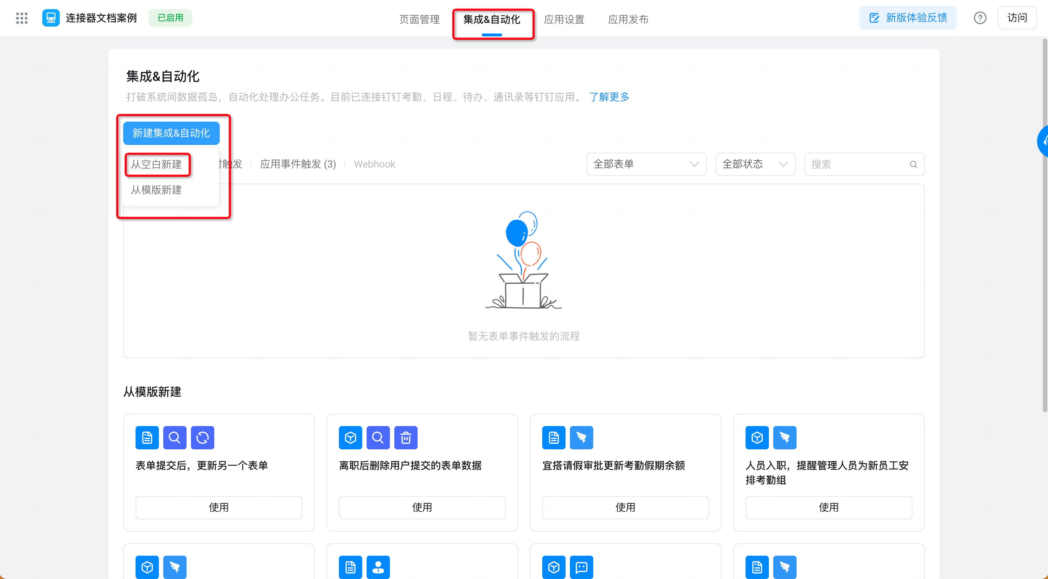
Task: Click document icon on 表单提交后 card
Action: click(x=147, y=437)
